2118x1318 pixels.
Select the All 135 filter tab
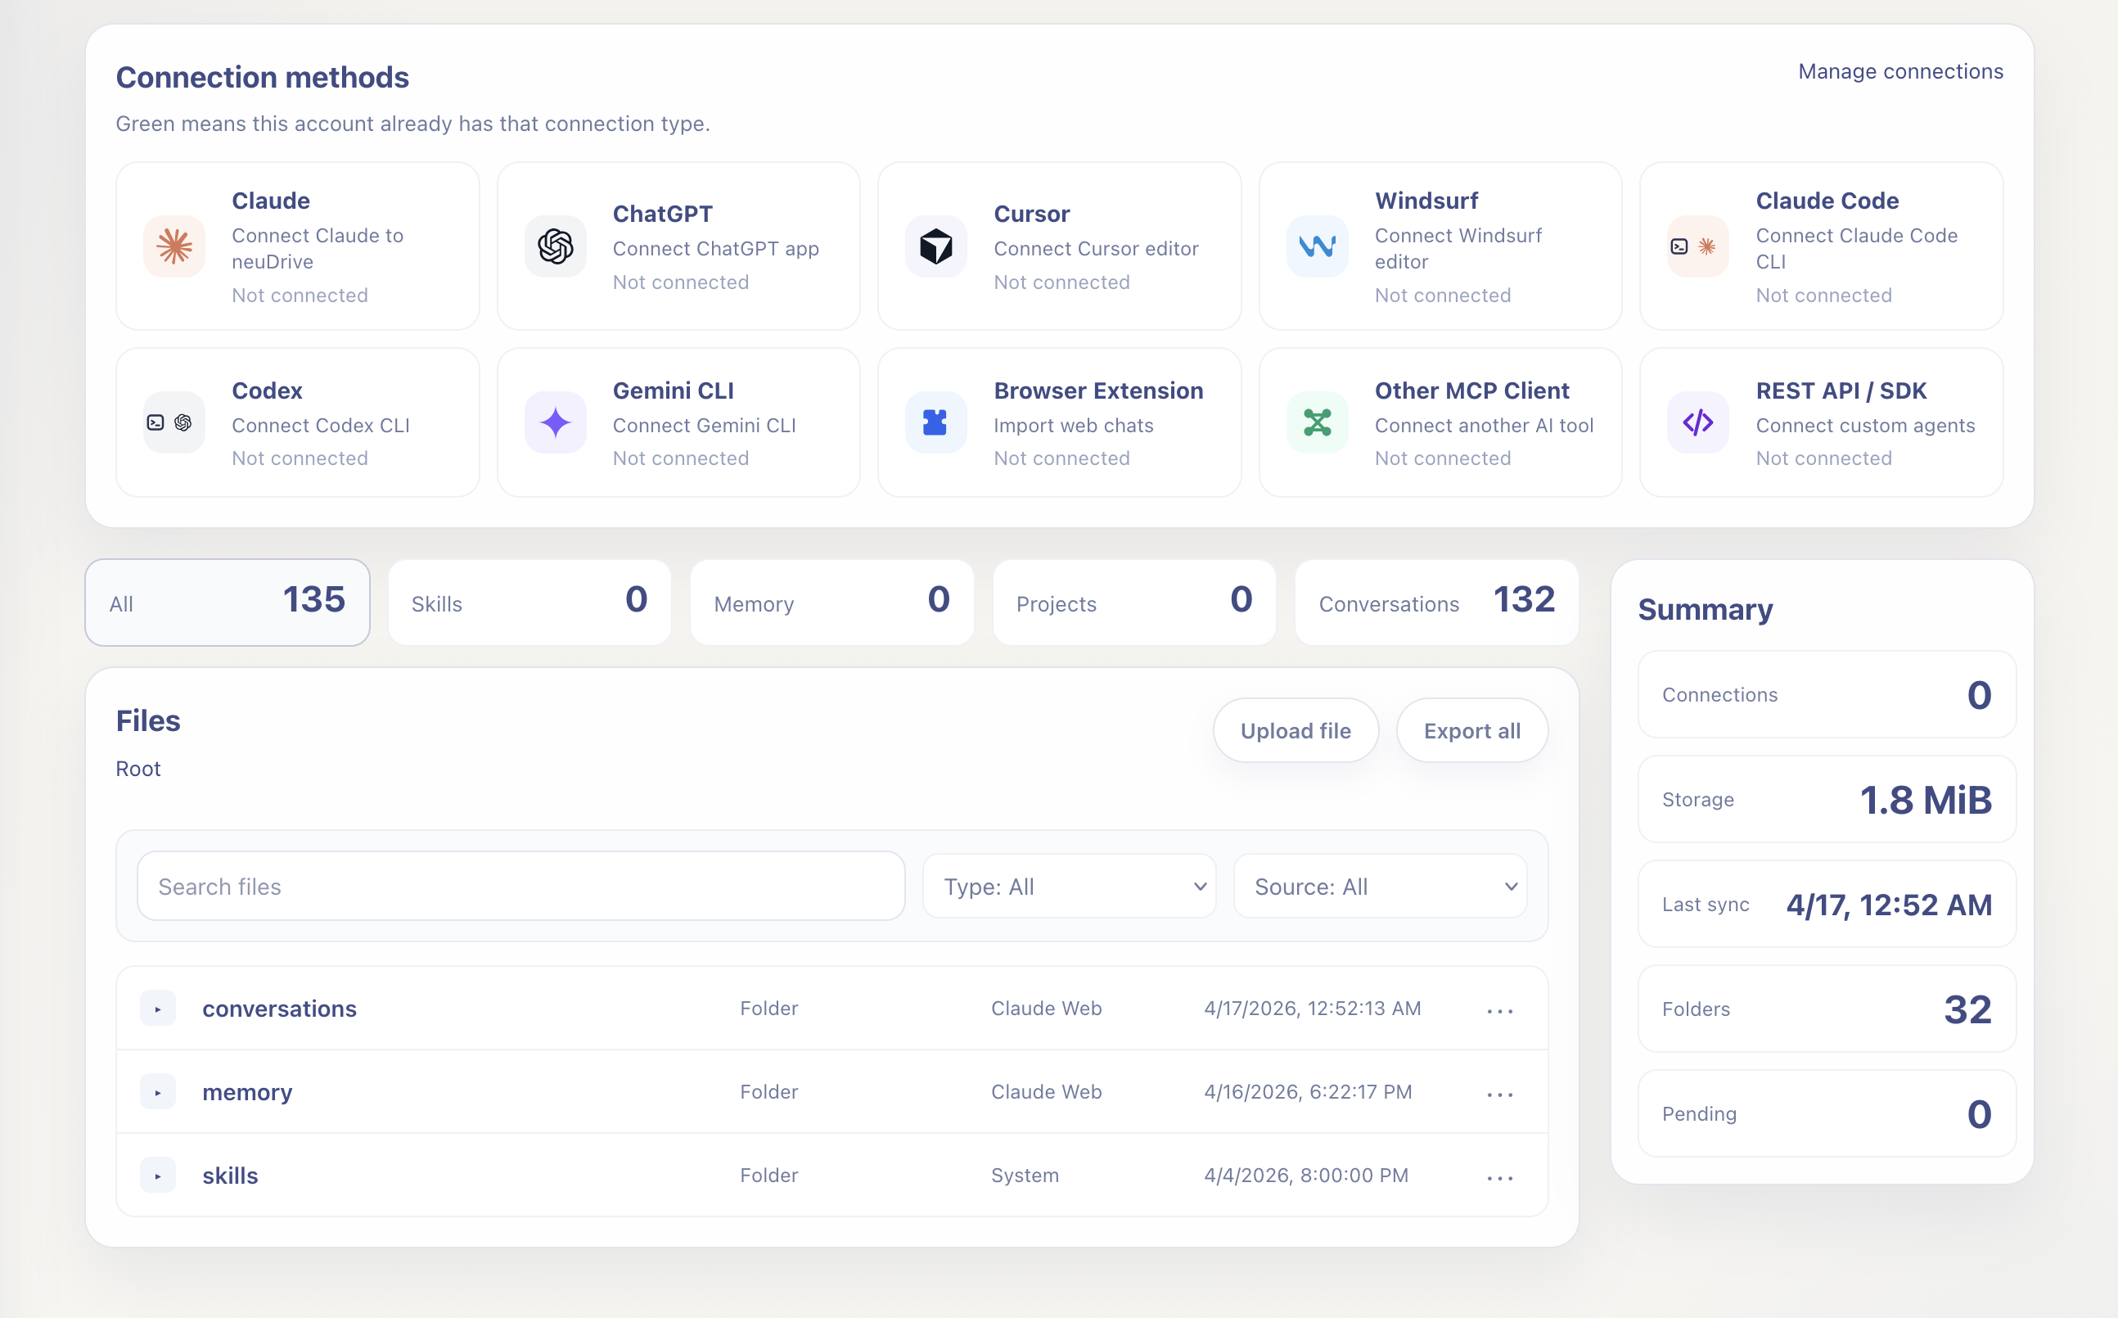pyautogui.click(x=228, y=603)
